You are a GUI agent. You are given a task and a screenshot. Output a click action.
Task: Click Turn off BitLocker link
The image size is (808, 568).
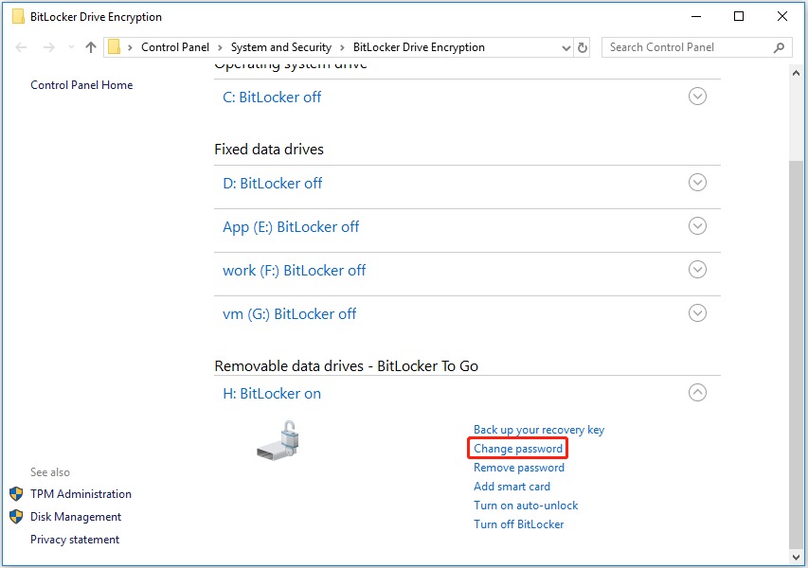pos(518,524)
